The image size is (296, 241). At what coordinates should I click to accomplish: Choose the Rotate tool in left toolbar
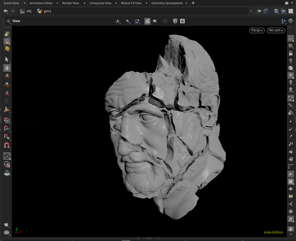click(x=7, y=84)
